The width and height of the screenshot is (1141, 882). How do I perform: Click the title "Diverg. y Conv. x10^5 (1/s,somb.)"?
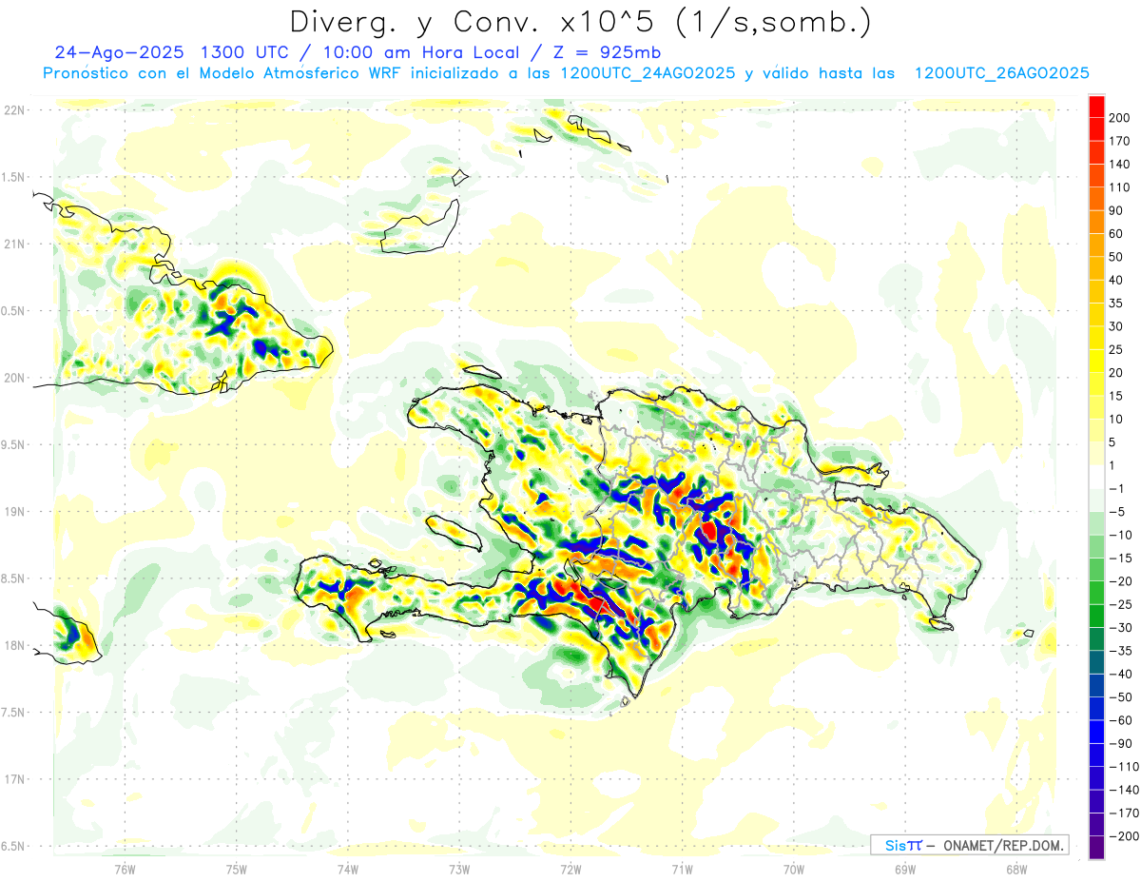580,21
